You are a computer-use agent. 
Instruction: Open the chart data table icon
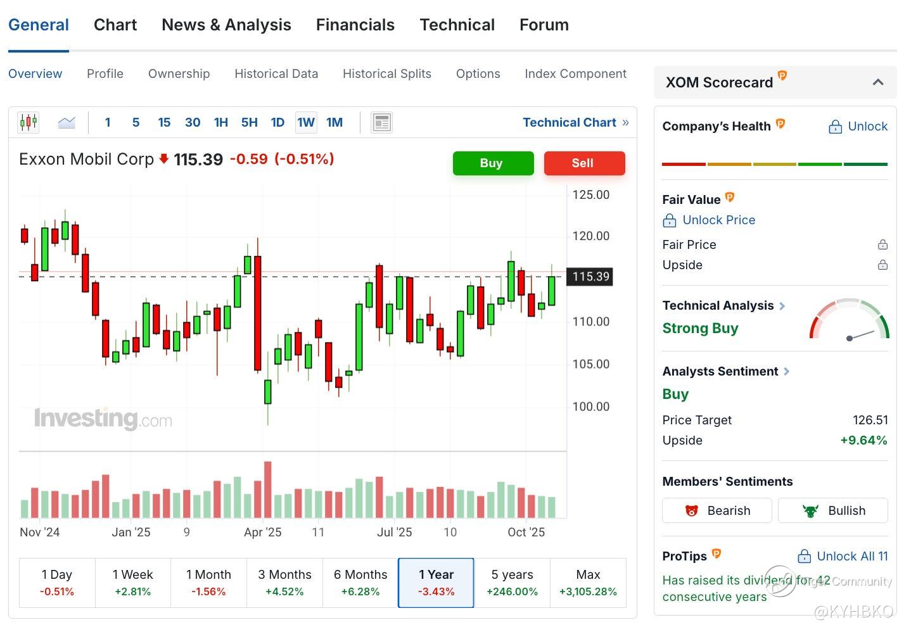pyautogui.click(x=381, y=122)
